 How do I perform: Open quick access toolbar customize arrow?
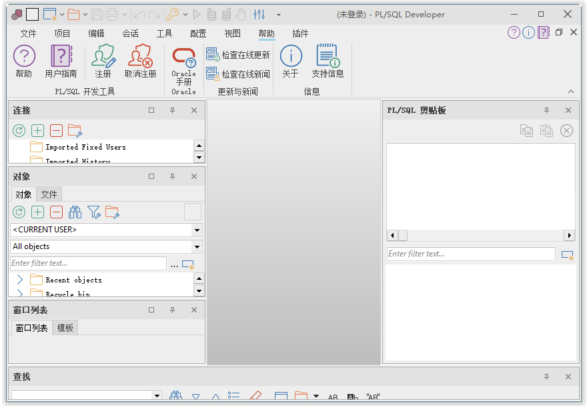point(279,15)
